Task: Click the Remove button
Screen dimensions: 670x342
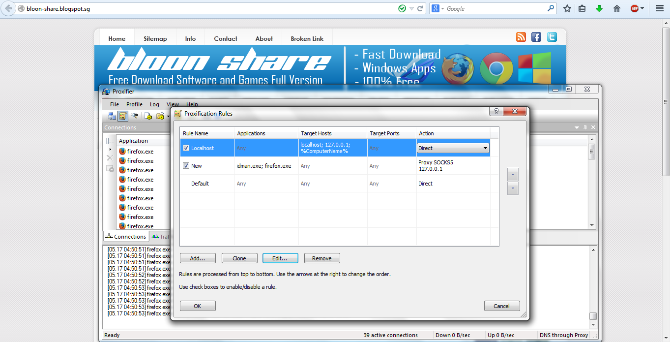Action: (322, 258)
